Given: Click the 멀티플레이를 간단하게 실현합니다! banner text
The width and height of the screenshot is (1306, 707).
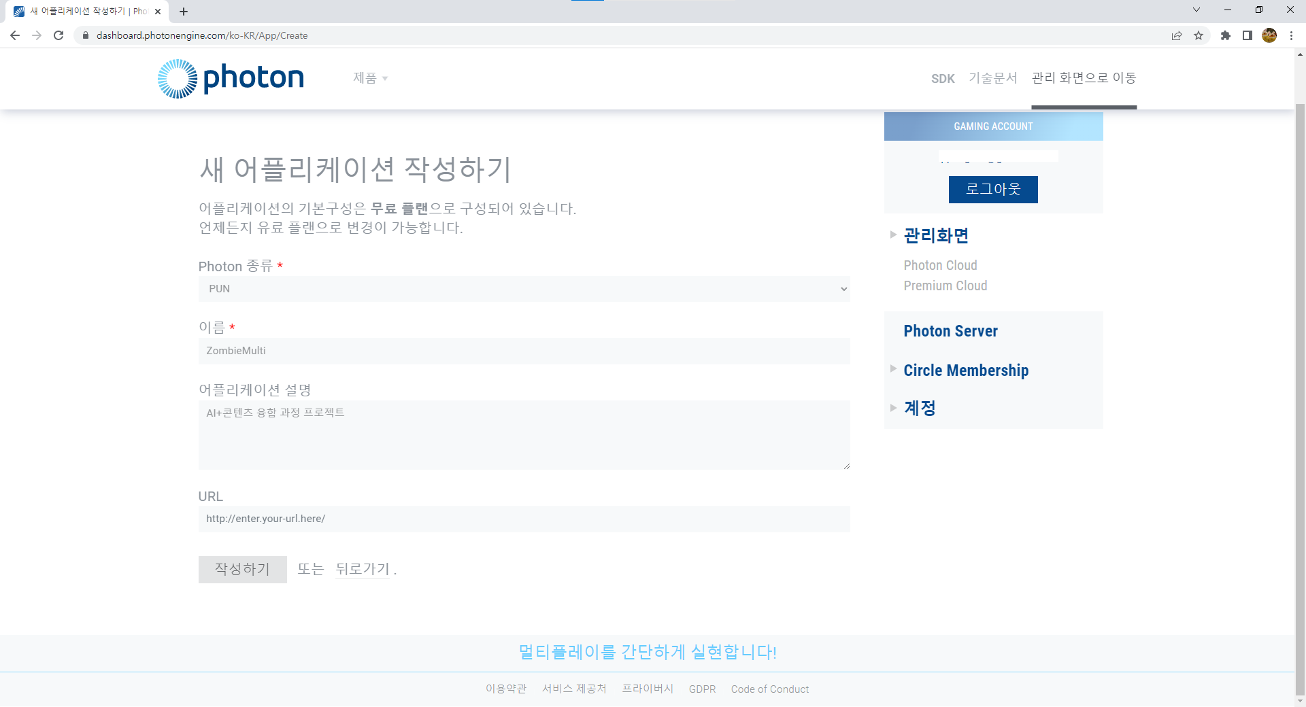Looking at the screenshot, I should click(x=648, y=652).
